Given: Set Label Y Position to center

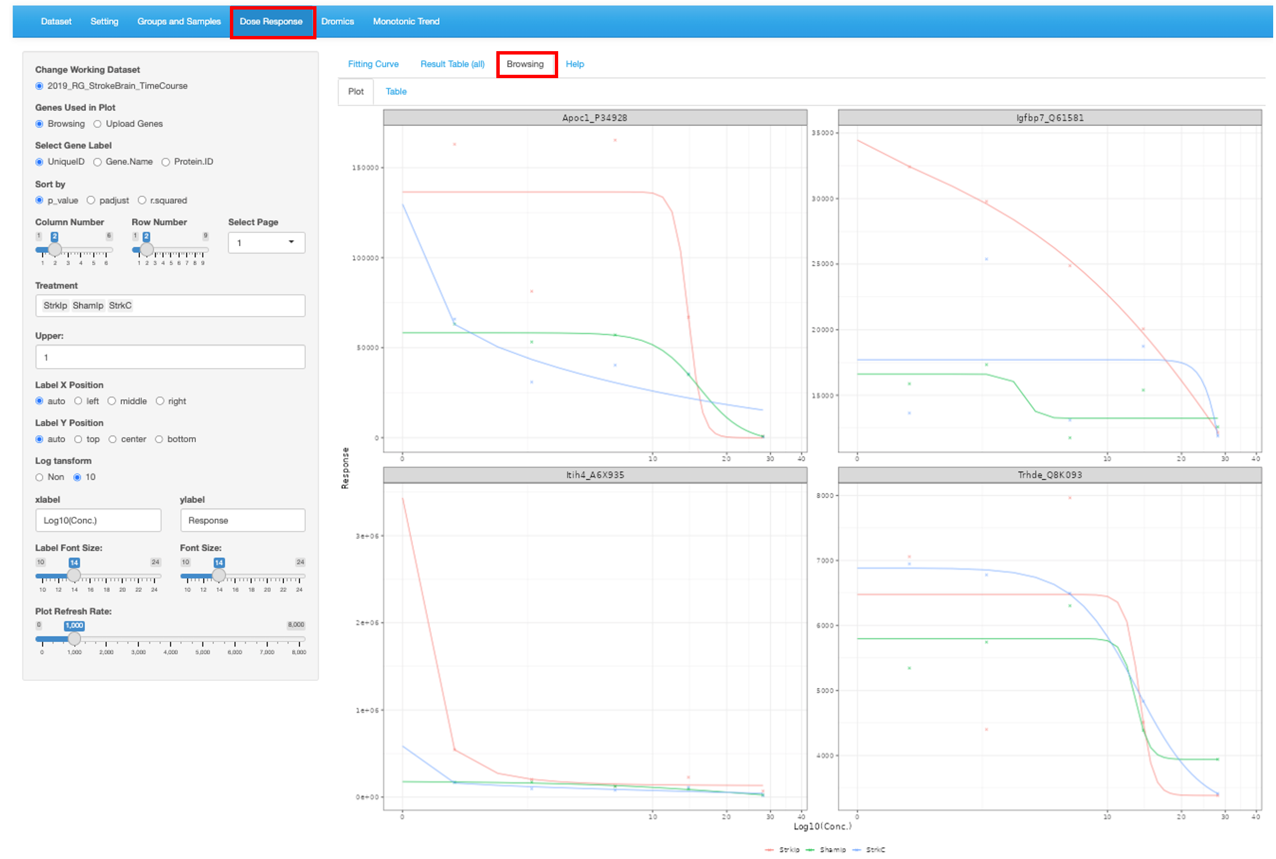Looking at the screenshot, I should (112, 439).
